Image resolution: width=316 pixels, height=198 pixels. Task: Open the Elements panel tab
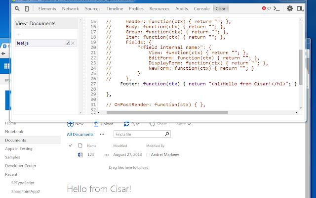(47, 9)
